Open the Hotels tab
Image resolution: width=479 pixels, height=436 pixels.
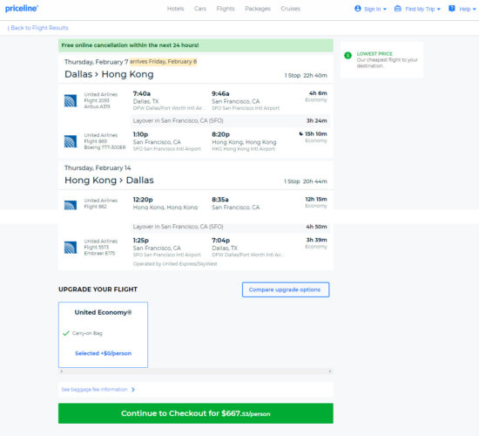pyautogui.click(x=176, y=9)
